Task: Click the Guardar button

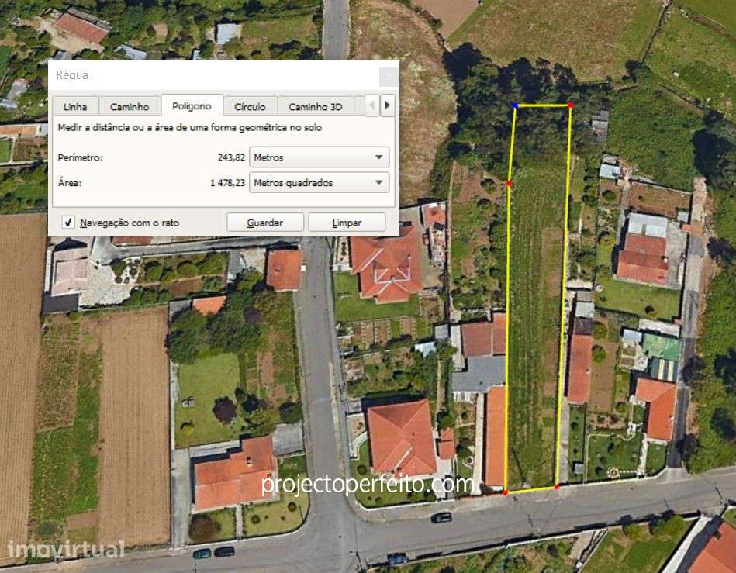Action: pyautogui.click(x=265, y=223)
